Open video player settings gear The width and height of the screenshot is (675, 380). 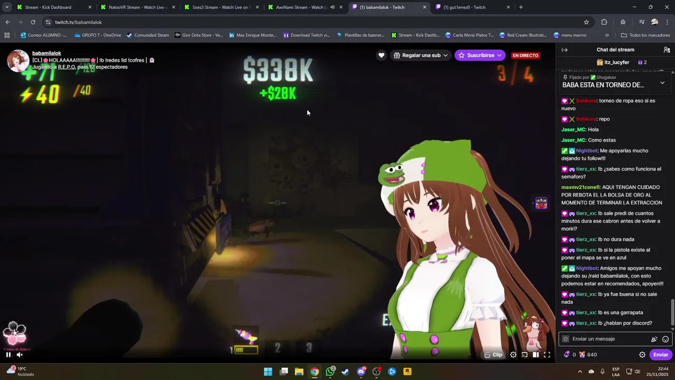coord(513,355)
